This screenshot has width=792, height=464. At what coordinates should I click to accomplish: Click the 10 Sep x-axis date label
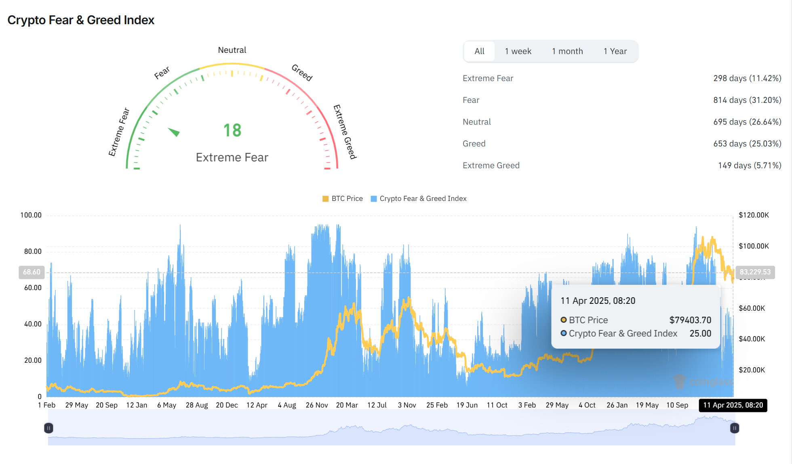coord(677,405)
